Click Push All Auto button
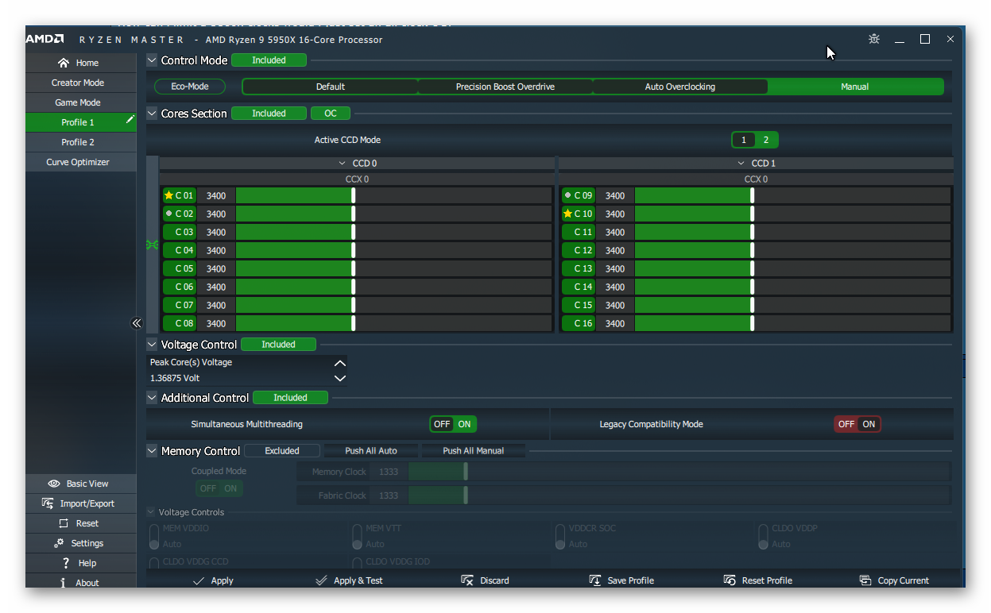Screen dimensions: 991x613 (371, 450)
